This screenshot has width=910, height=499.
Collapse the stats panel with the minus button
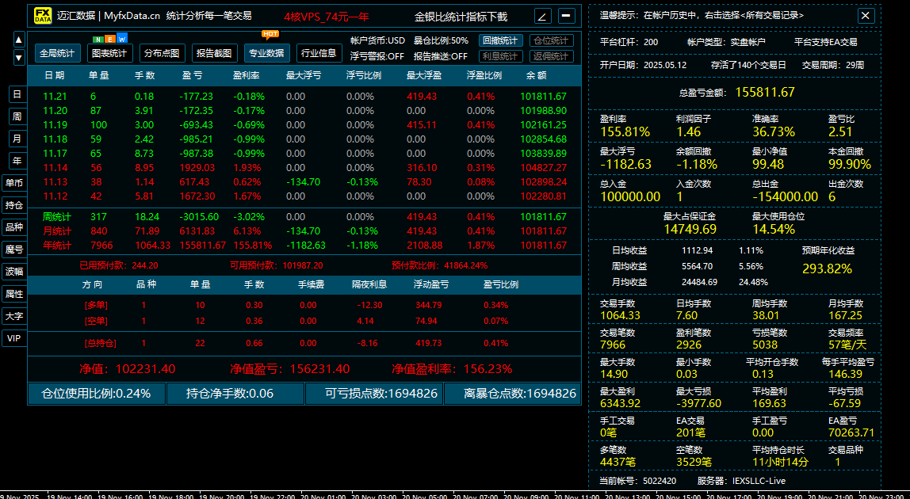567,16
